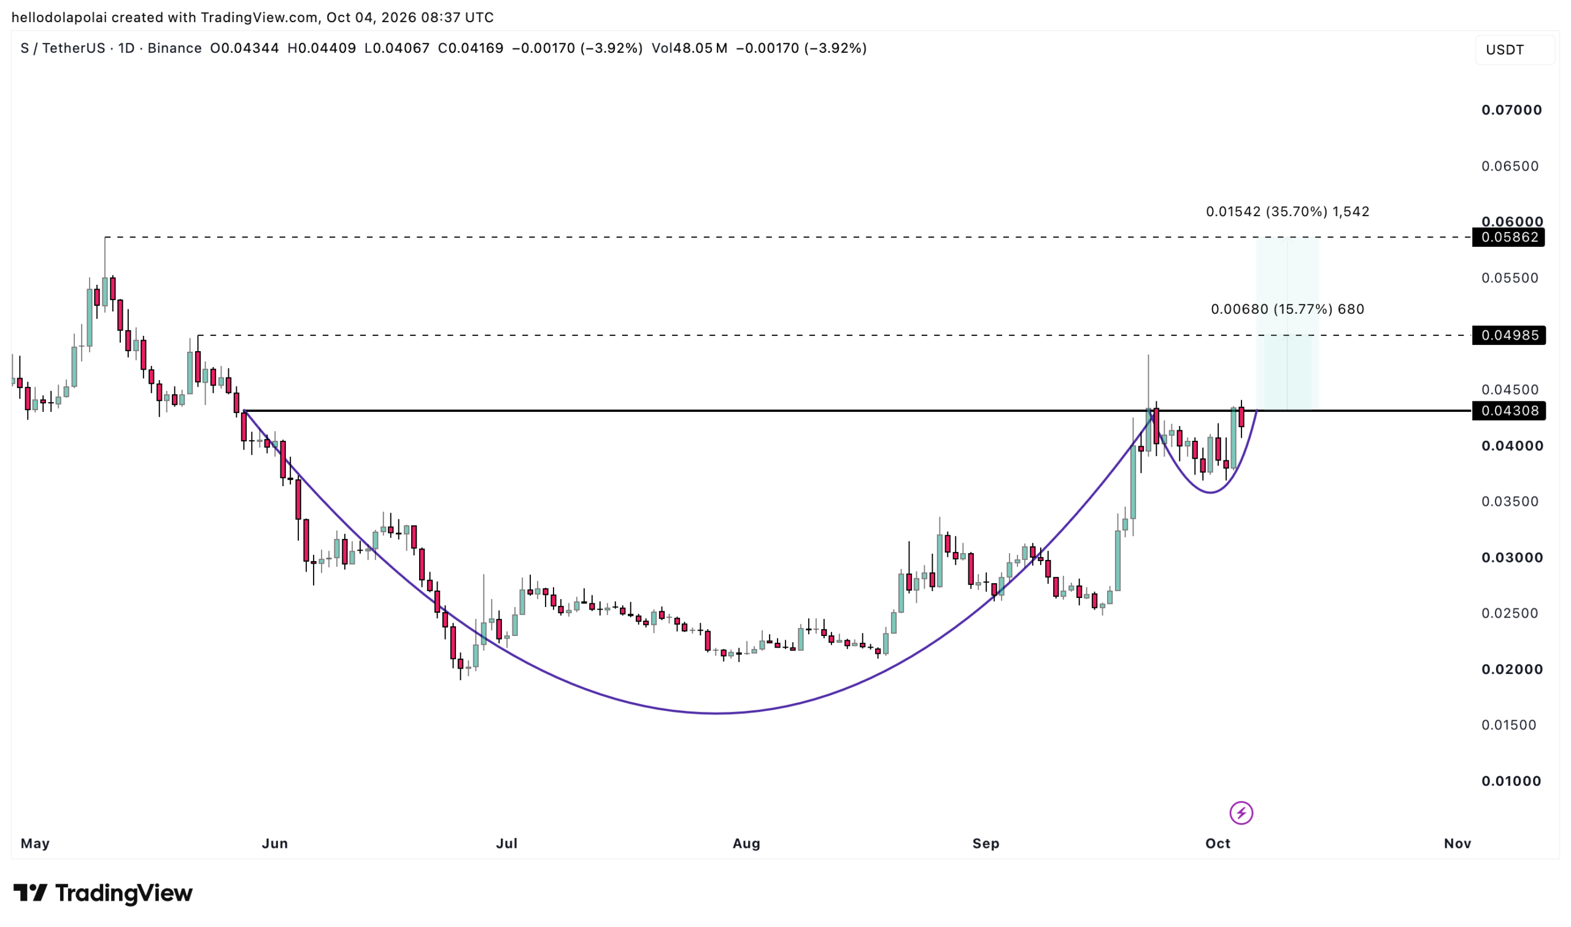The height and width of the screenshot is (927, 1571).
Task: Click the Sep label on time axis
Action: [986, 844]
